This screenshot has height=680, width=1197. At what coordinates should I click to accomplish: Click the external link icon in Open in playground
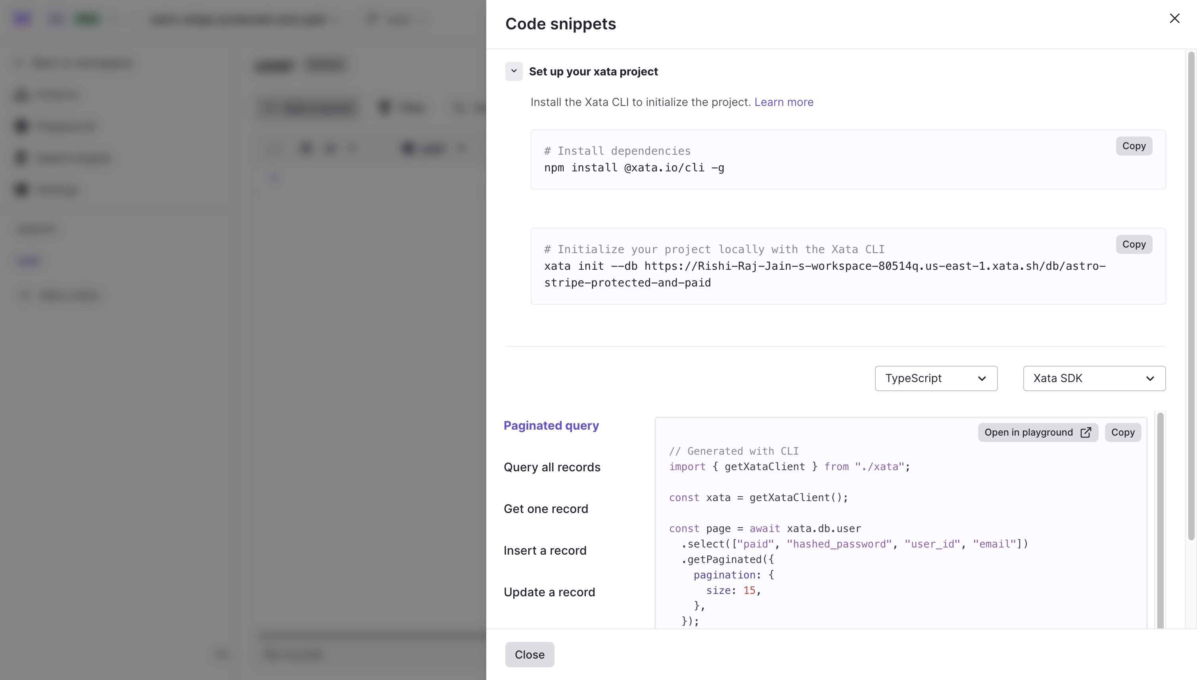click(1086, 432)
